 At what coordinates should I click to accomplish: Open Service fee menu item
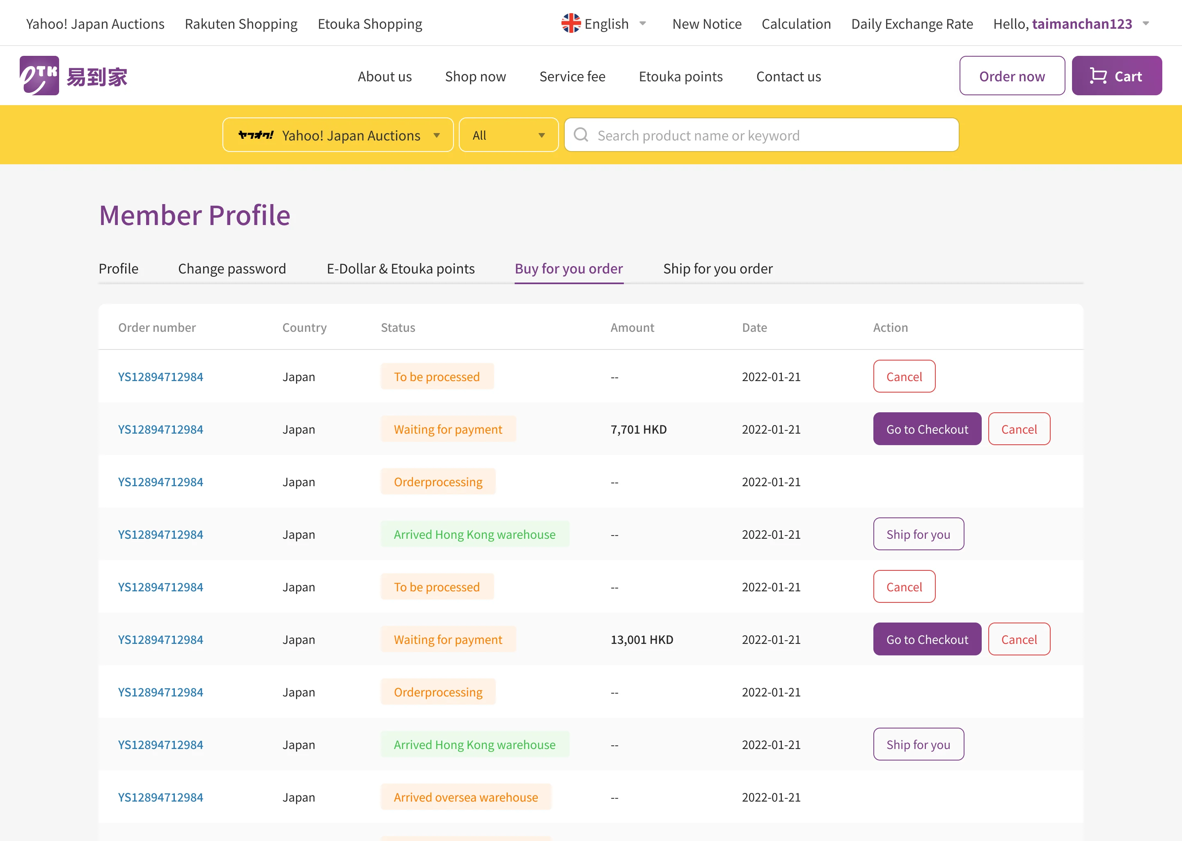click(x=572, y=77)
